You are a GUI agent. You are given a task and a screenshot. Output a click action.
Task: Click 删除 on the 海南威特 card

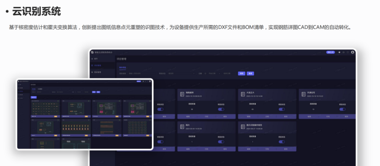[x=225, y=117]
